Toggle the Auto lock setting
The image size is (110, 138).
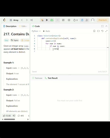[47, 31]
